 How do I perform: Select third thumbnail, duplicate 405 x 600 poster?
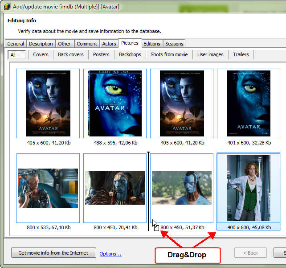pyautogui.click(x=182, y=103)
